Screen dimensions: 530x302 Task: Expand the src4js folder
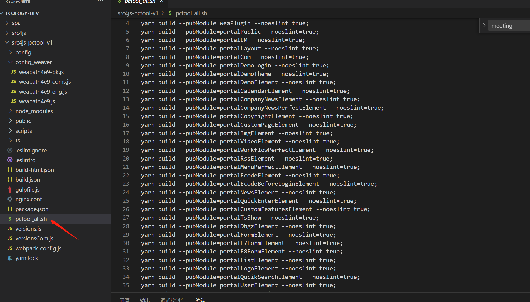point(7,33)
